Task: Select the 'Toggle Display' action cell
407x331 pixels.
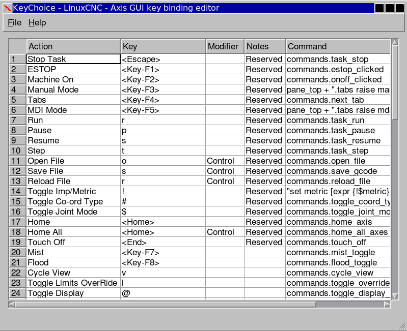Action: click(73, 293)
